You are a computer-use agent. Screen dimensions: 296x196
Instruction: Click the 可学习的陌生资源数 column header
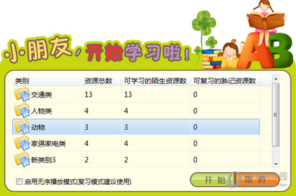point(156,81)
